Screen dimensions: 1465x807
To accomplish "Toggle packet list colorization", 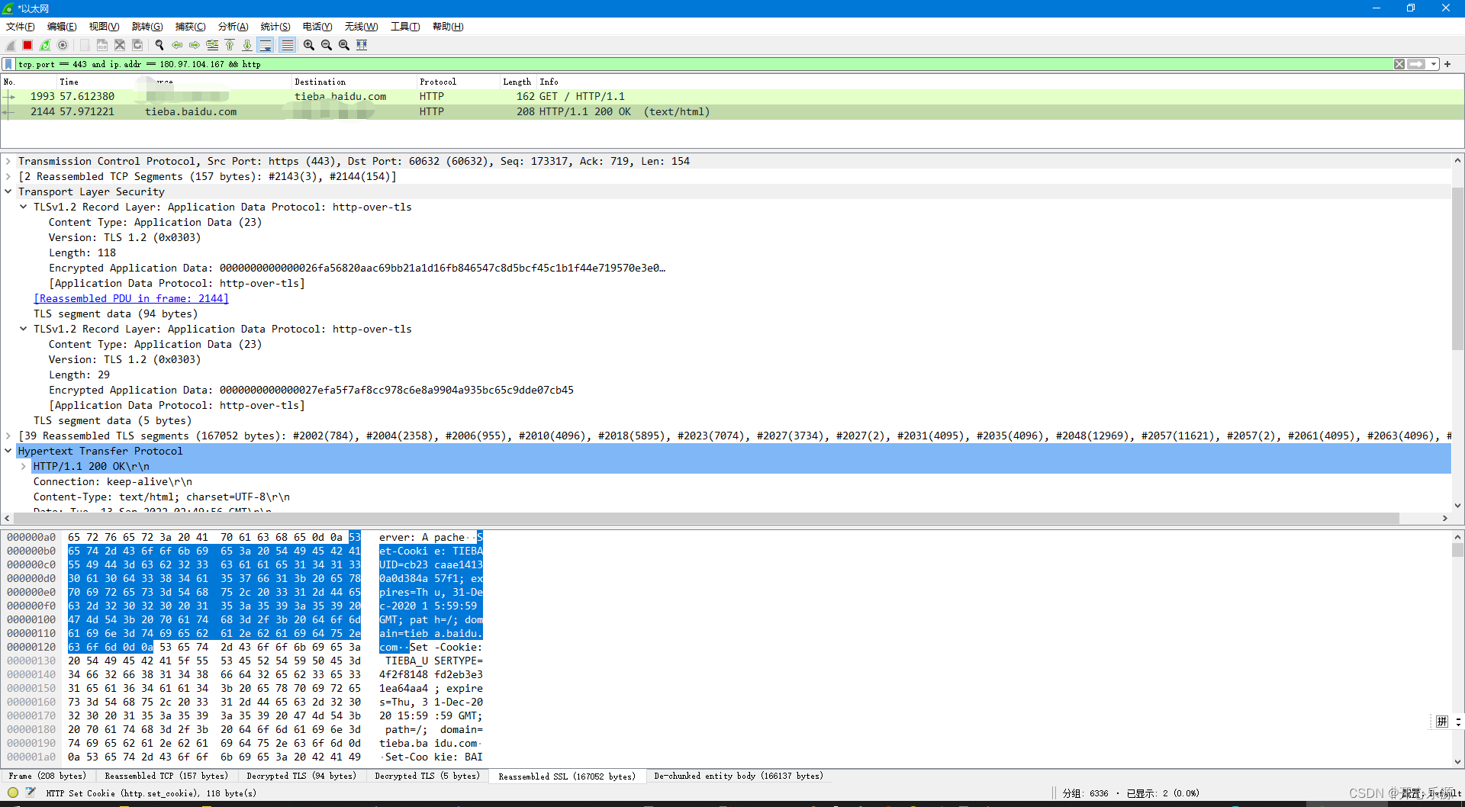I will (x=288, y=45).
